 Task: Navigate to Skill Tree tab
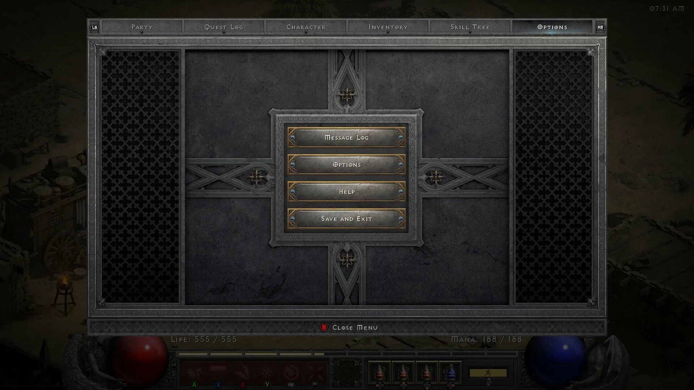(470, 27)
